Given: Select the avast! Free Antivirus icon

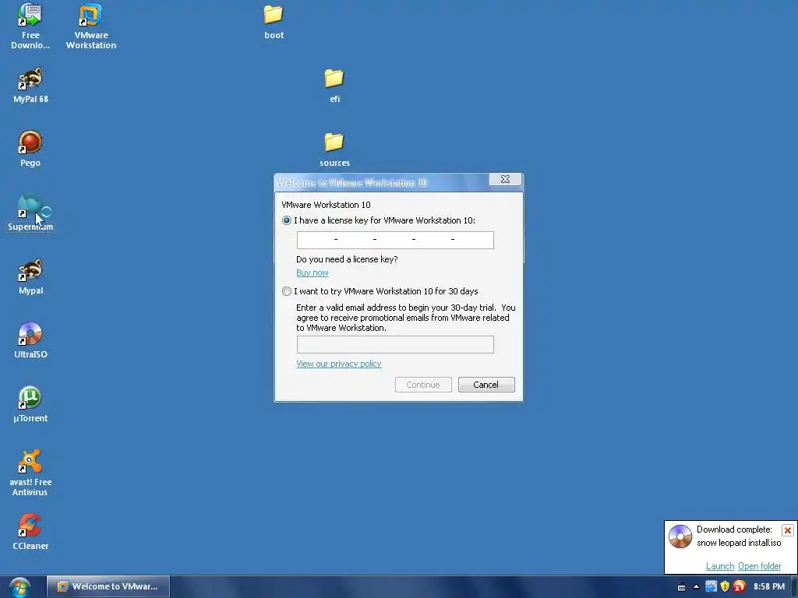Looking at the screenshot, I should 30,473.
